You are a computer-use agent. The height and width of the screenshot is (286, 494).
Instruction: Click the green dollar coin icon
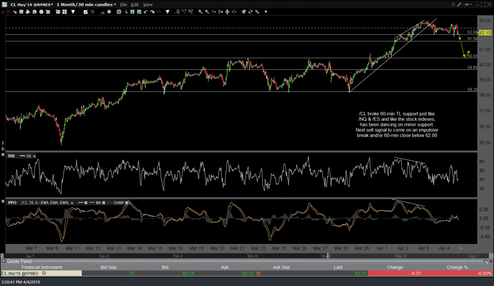109,12
